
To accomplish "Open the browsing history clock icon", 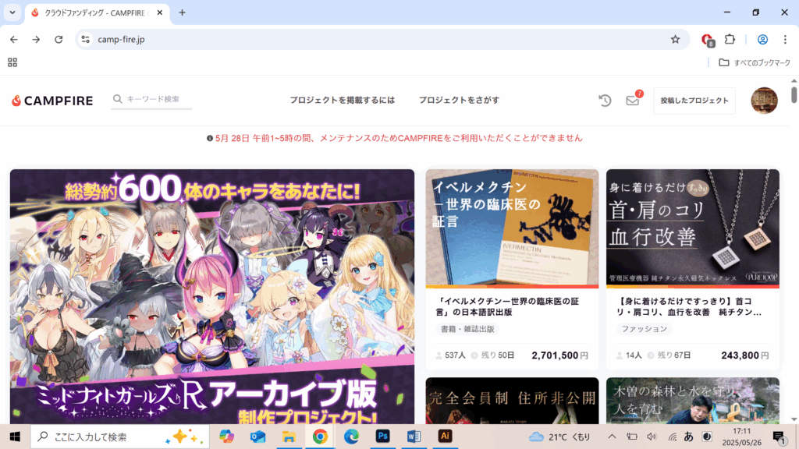I will pos(605,101).
